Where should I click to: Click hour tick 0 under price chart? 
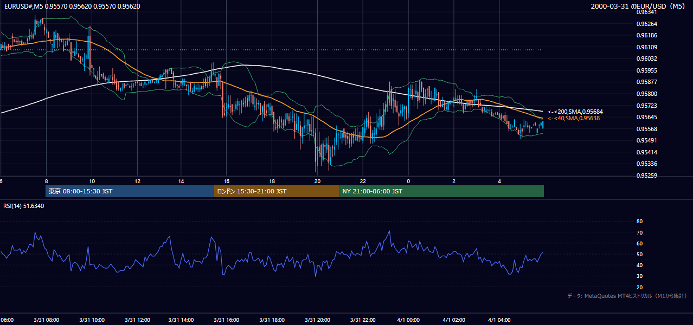pos(408,181)
